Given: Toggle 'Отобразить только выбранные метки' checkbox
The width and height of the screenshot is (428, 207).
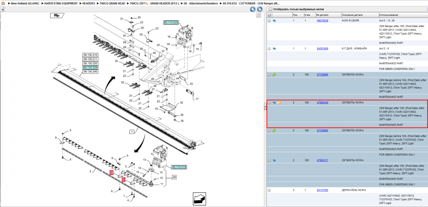Looking at the screenshot, I should pyautogui.click(x=271, y=9).
